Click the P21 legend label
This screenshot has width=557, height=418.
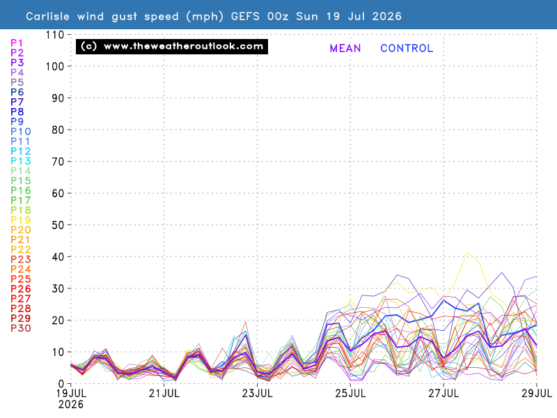coord(21,240)
